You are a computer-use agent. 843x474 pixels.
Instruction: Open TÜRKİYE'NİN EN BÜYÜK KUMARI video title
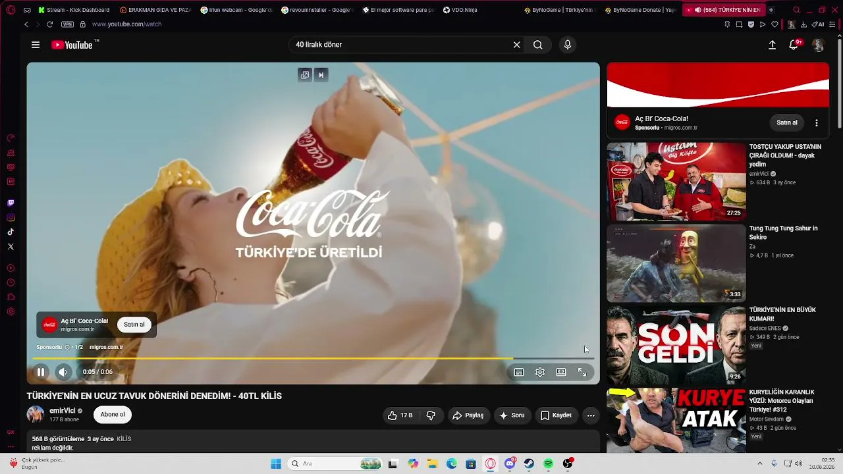pos(782,314)
